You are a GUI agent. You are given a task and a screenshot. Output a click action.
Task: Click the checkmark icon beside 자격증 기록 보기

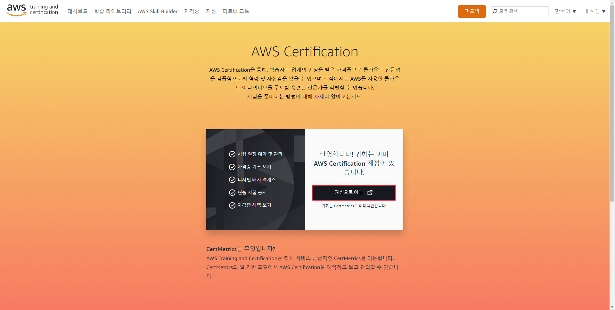[232, 167]
